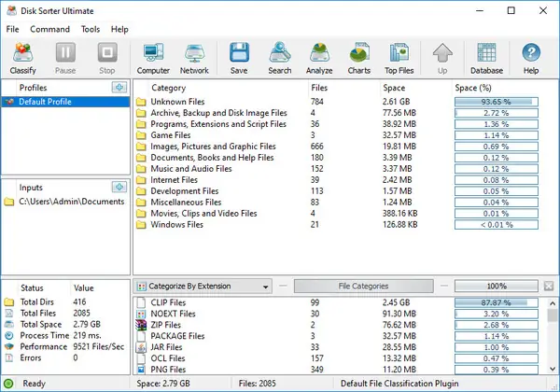Select the Music and Audio Files row
This screenshot has height=392, width=560.
pyautogui.click(x=338, y=169)
